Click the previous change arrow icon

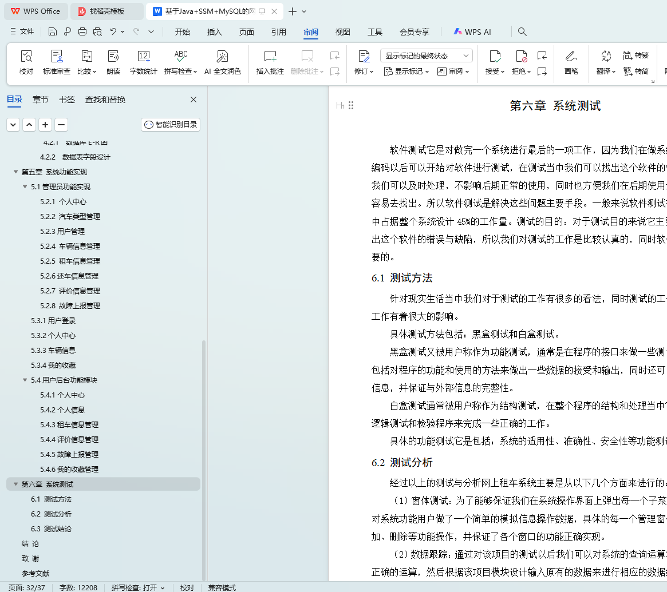[542, 55]
